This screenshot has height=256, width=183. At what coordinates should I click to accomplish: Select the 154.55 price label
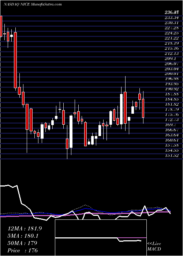tap(172, 150)
